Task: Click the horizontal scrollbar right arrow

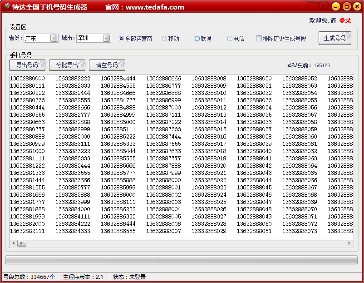Action: tap(350, 243)
